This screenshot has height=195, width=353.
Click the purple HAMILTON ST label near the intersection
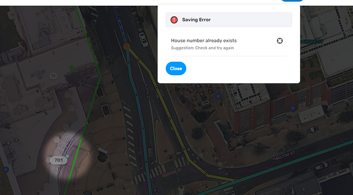point(283,156)
